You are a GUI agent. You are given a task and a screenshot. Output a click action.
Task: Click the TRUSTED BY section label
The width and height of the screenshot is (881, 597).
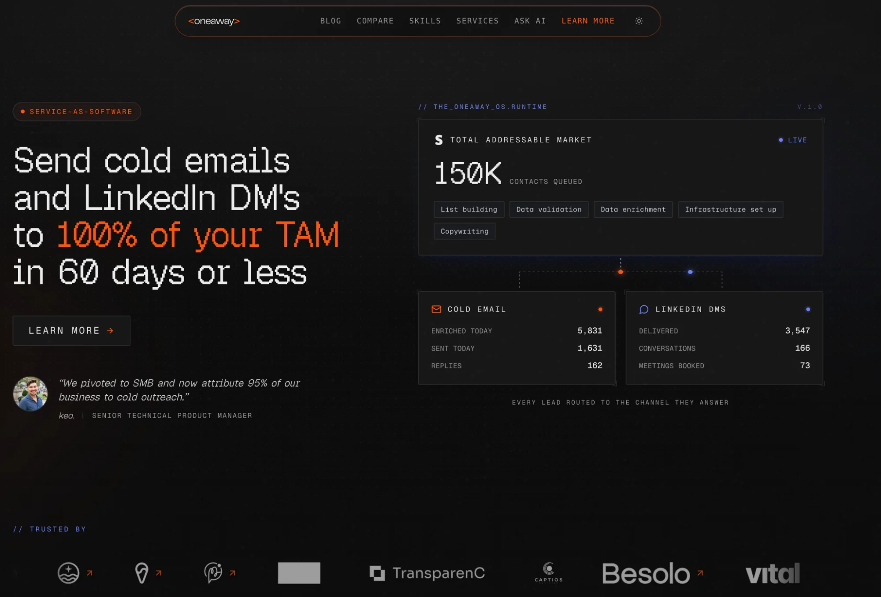coord(49,529)
